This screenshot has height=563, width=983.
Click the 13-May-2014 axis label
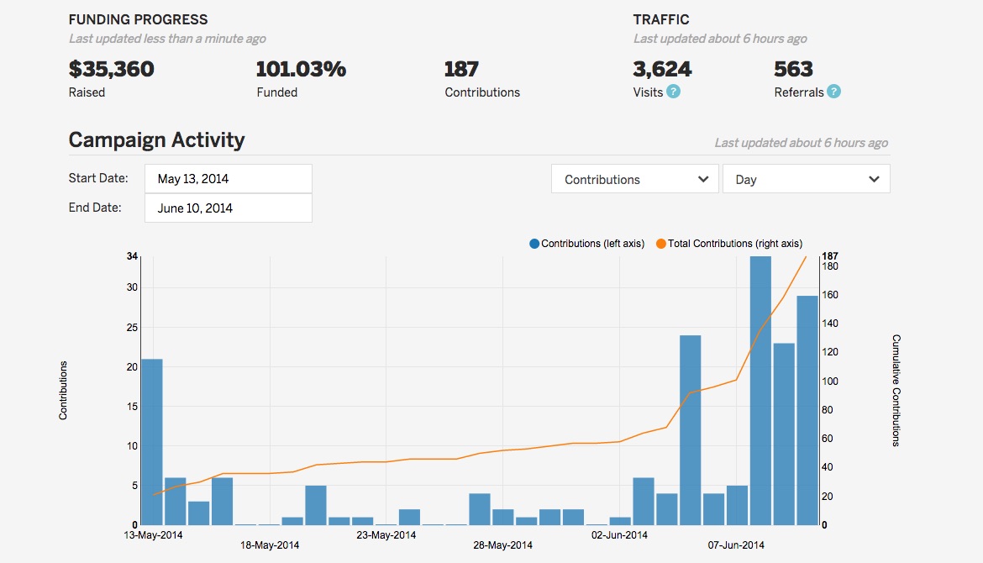153,535
